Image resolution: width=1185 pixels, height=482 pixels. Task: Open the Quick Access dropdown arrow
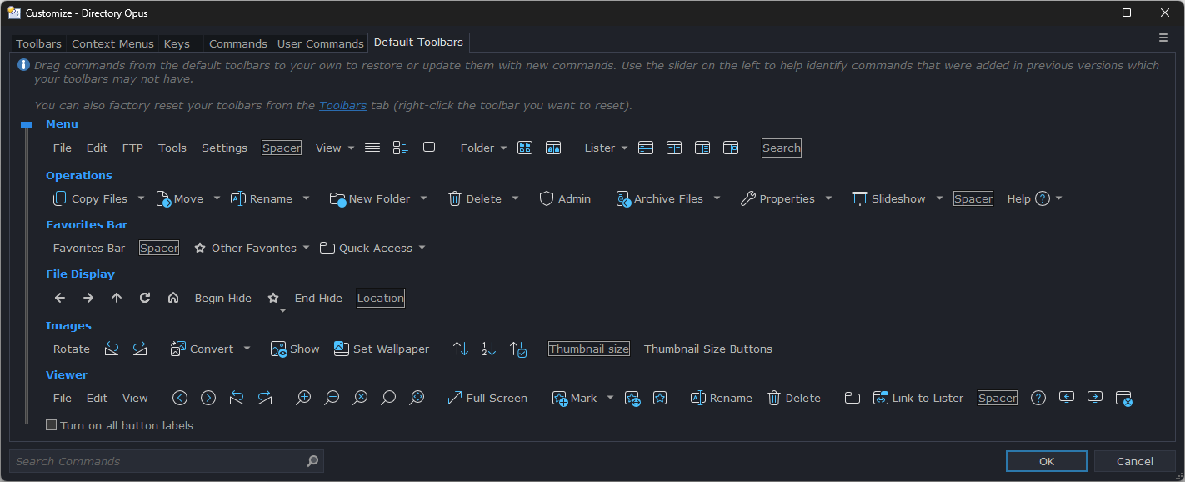(422, 248)
